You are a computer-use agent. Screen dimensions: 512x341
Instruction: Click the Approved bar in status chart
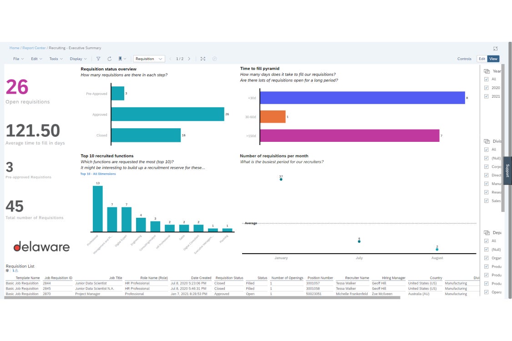167,114
